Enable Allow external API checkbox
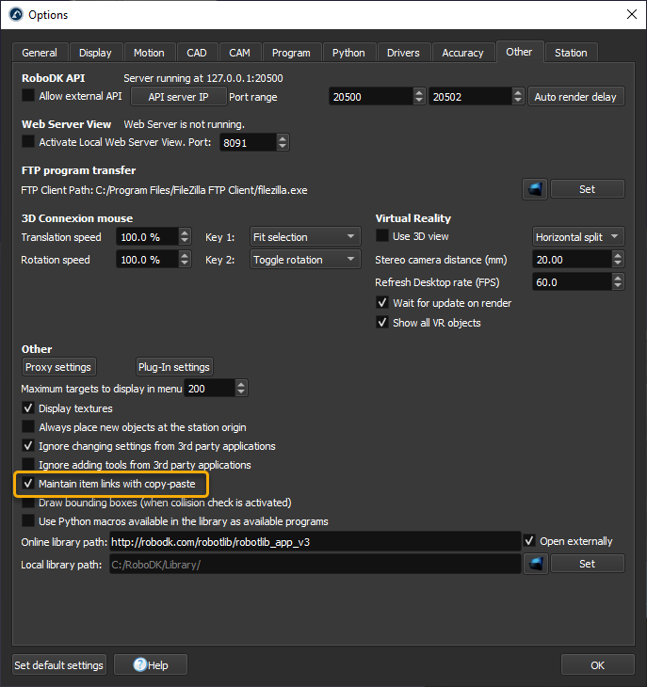647x687 pixels. 28,96
